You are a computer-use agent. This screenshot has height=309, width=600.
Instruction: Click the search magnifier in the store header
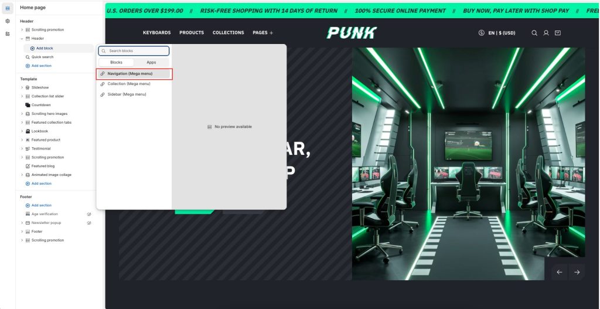(534, 33)
